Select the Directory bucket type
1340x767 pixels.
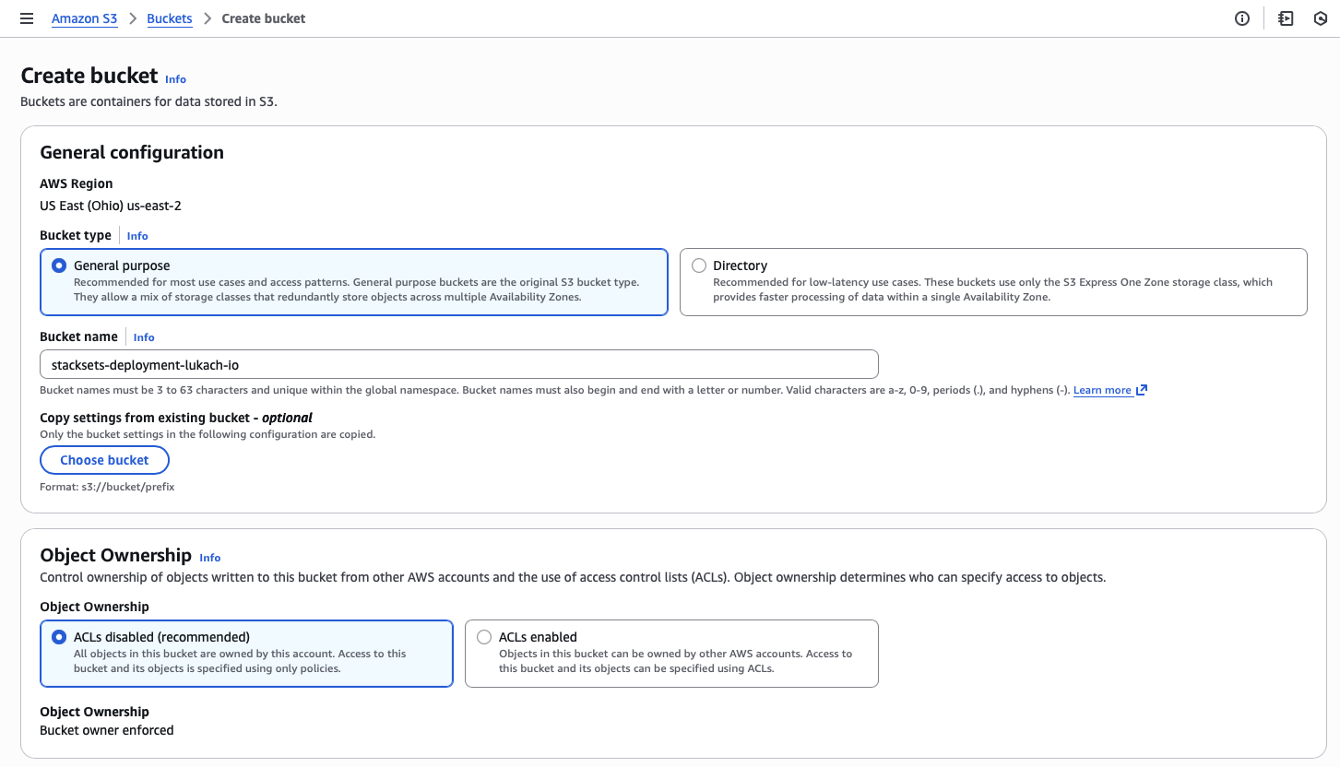click(699, 265)
